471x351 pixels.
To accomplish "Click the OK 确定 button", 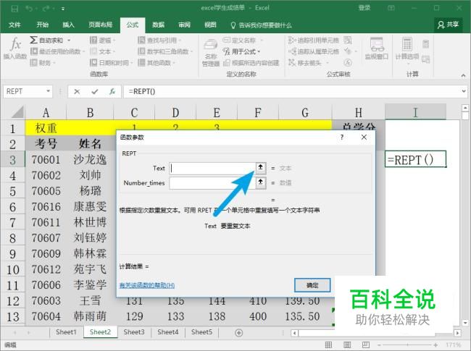I will coord(312,285).
